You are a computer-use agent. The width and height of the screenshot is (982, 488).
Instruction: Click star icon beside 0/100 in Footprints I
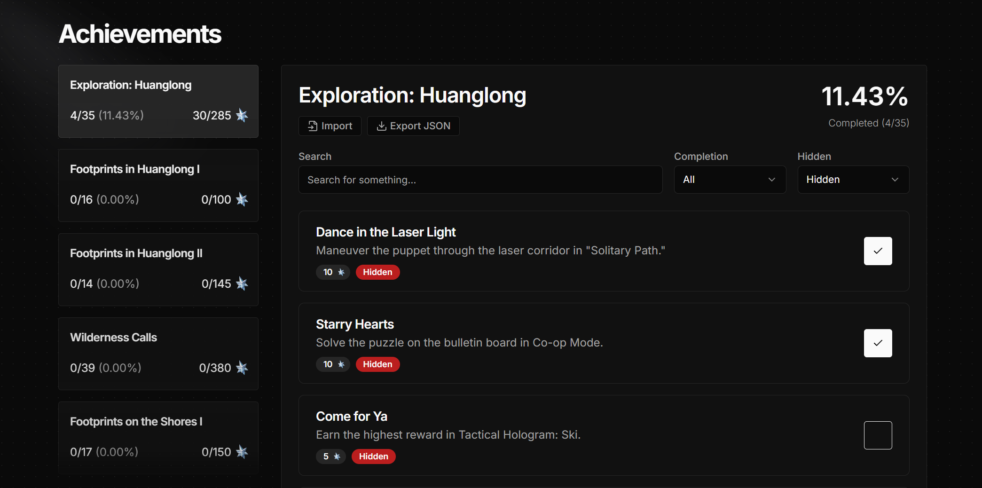(x=242, y=199)
